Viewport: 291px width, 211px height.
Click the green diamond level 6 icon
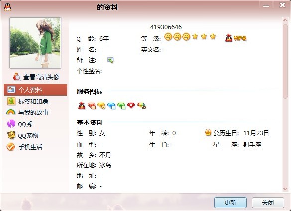121,105
